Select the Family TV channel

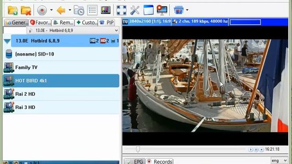[61, 67]
